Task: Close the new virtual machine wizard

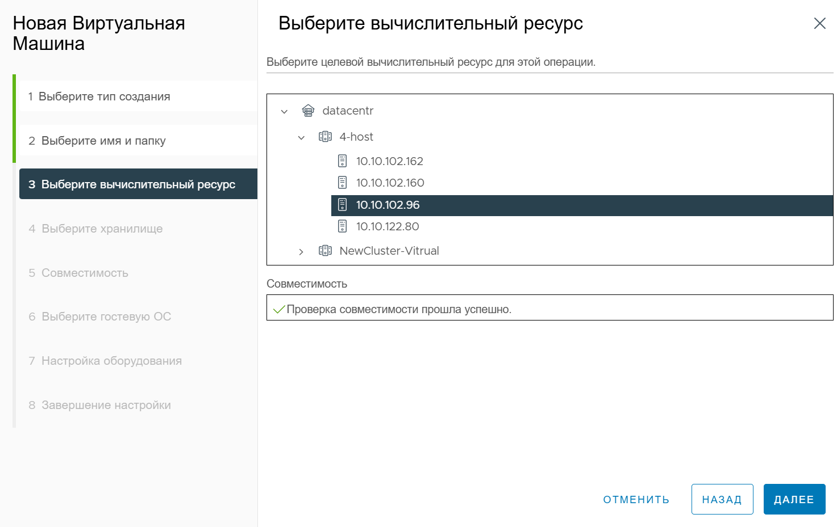Action: pos(819,23)
